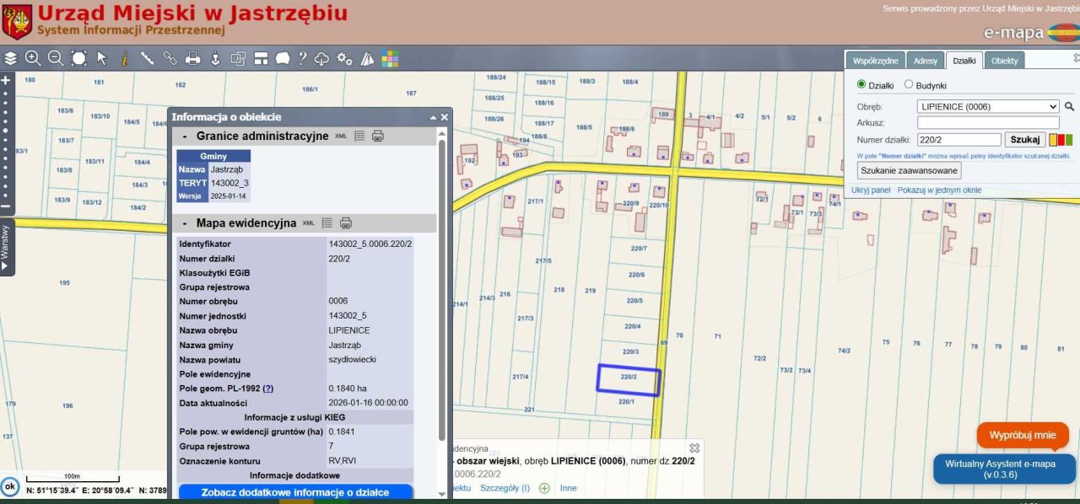The image size is (1080, 504).
Task: Print the Mapa ewidencyjna section
Action: click(345, 223)
